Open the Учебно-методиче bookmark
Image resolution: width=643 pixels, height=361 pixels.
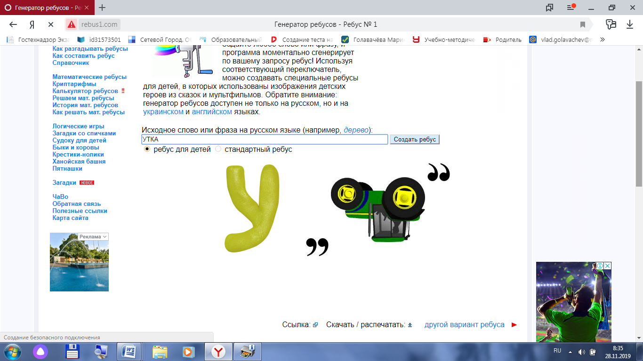[444, 39]
